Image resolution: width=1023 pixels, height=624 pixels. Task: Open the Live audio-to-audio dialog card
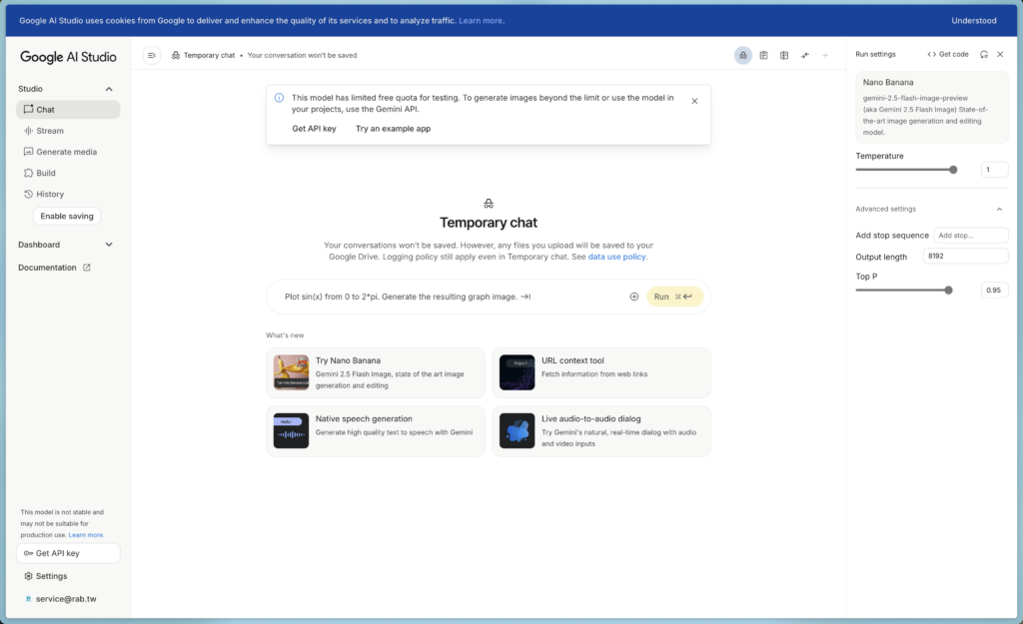600,431
